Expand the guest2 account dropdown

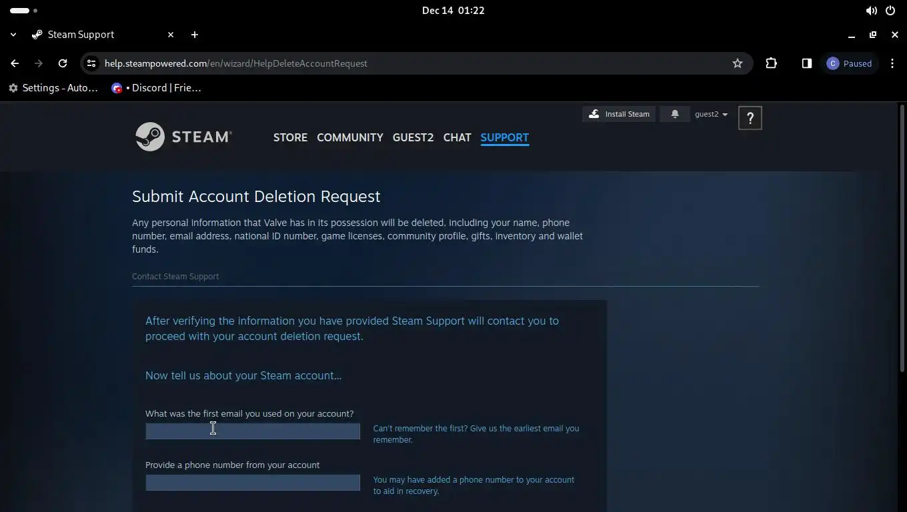(x=711, y=114)
